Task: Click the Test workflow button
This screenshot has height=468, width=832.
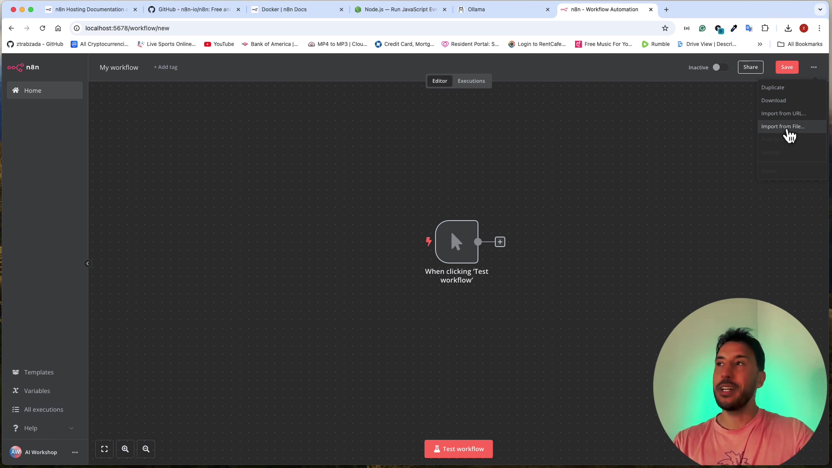Action: [x=458, y=449]
